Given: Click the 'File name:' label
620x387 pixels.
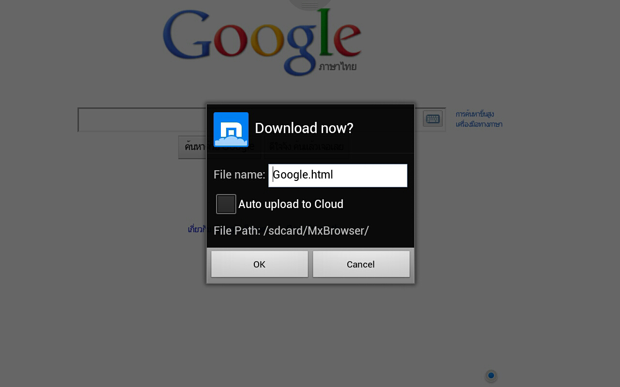Looking at the screenshot, I should (239, 175).
